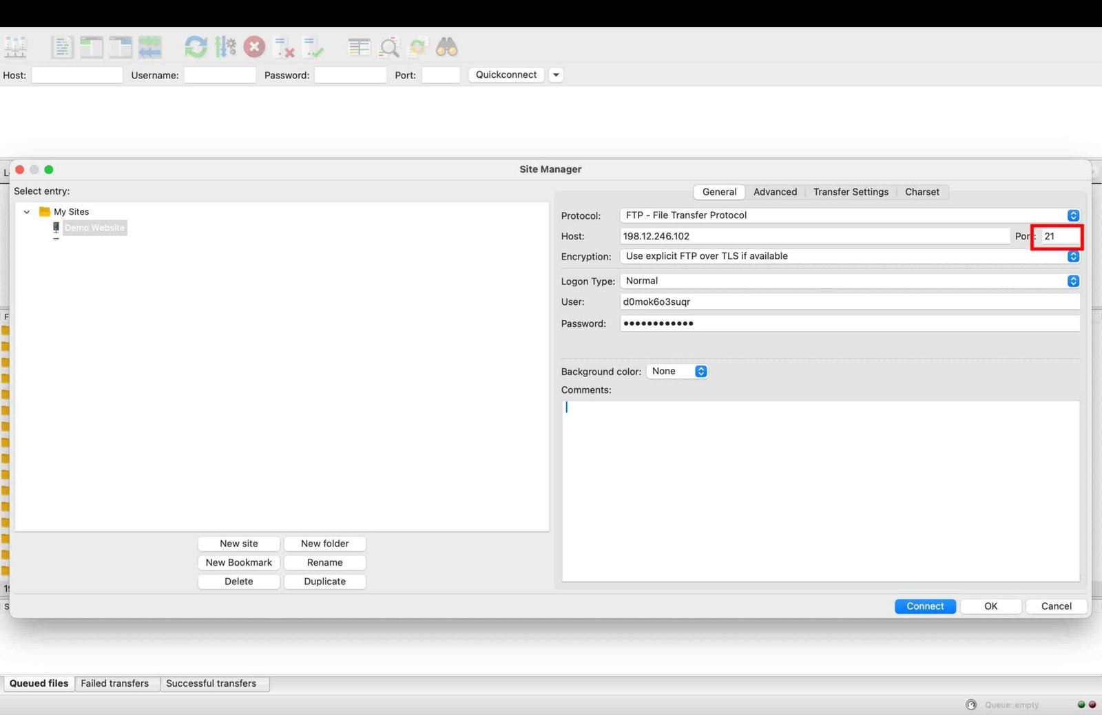Toggle synchronized browsing
Image resolution: width=1102 pixels, height=715 pixels.
tap(416, 47)
